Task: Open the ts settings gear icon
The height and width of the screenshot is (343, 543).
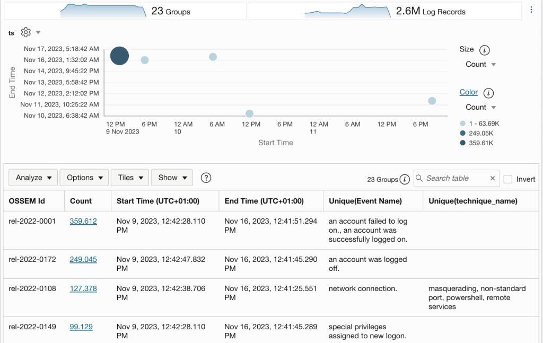Action: coord(26,32)
